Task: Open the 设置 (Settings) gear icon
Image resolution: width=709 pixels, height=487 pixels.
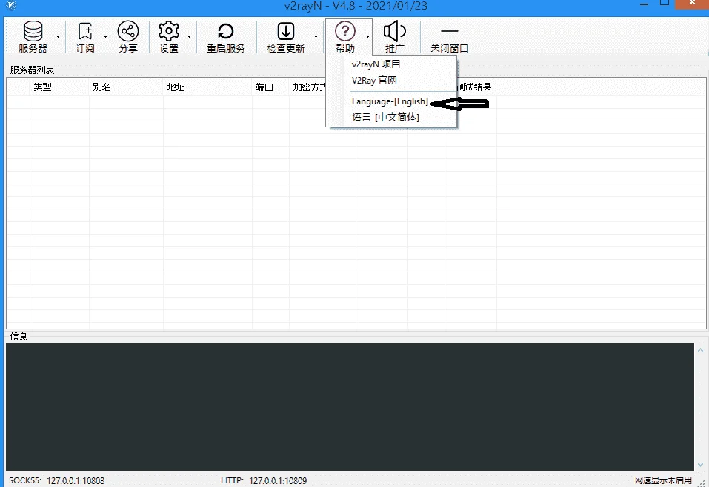Action: (x=169, y=36)
